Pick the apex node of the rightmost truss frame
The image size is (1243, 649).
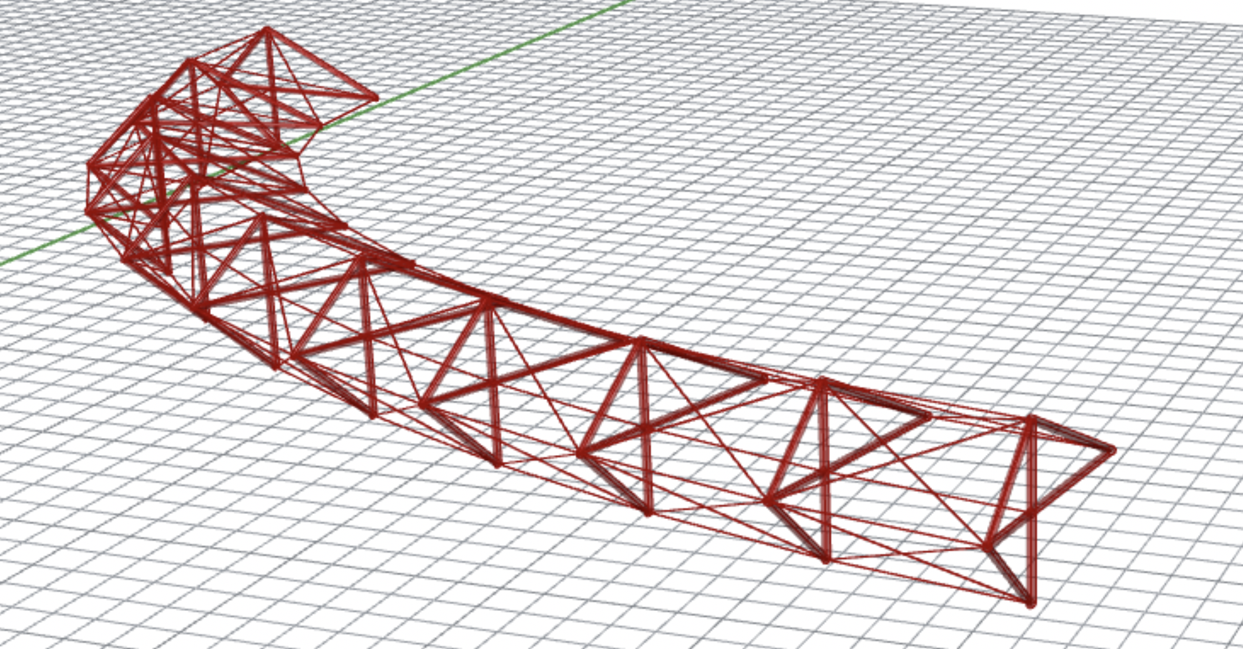point(1031,420)
